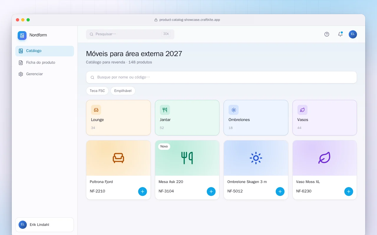Open Gerenciar in sidebar
Screen dimensions: 377x235
[x=44, y=74]
